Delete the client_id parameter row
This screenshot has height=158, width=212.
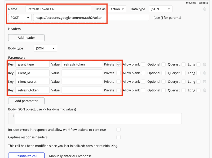coord(205,73)
